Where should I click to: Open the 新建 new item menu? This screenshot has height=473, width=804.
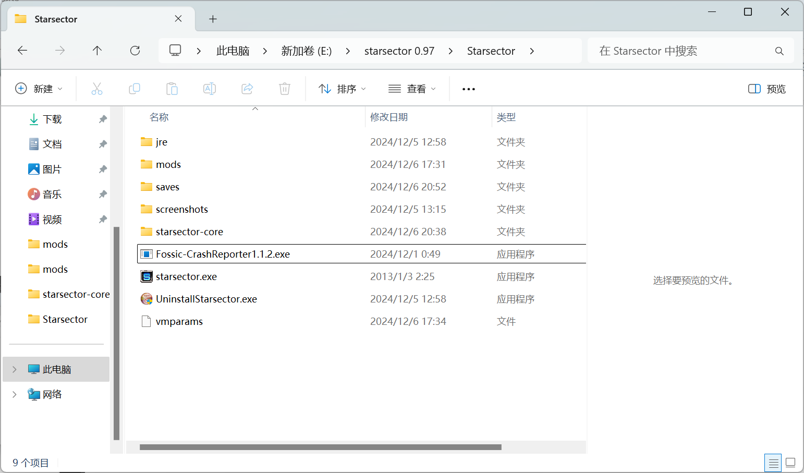coord(39,89)
